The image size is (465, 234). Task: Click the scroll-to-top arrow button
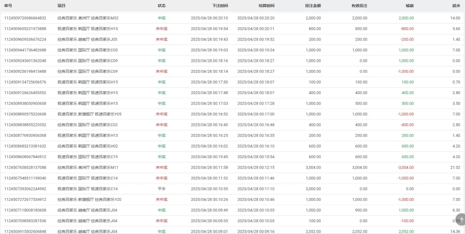coord(460,219)
